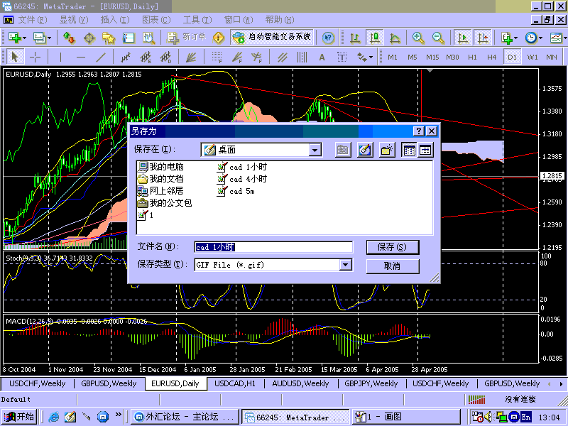Switch chart to candlestick display

pos(374,38)
